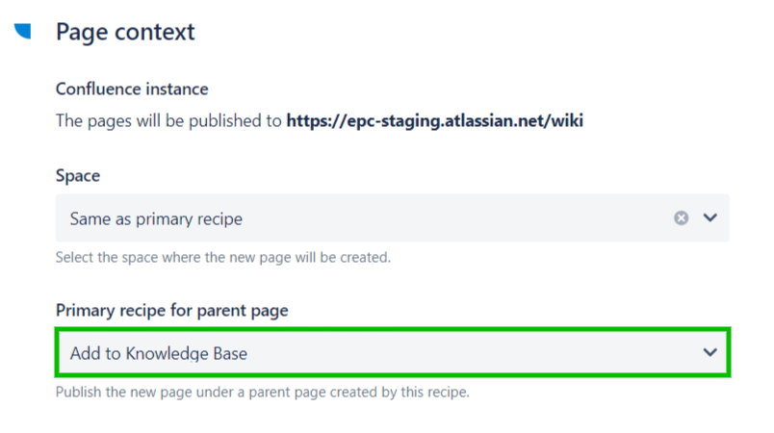The width and height of the screenshot is (774, 433).
Task: Click 'Primary recipe for parent page' label
Action: 172,310
